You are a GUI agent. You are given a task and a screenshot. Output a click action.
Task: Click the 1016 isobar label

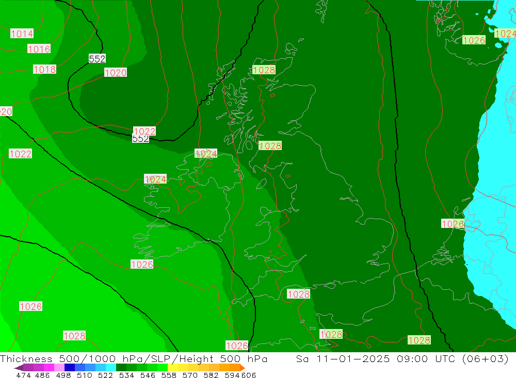coord(39,49)
